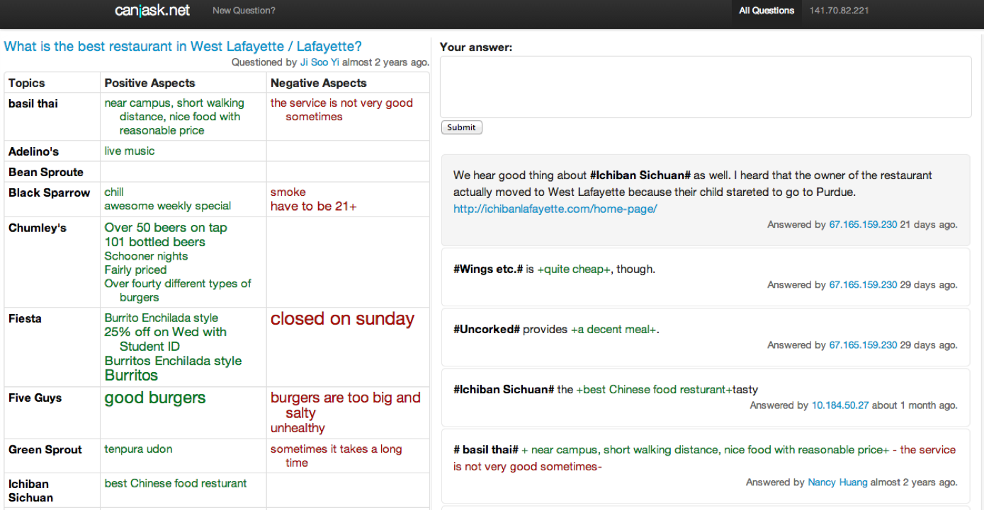Image resolution: width=984 pixels, height=510 pixels.
Task: Click 'Schooner nights' aspect
Action: click(146, 256)
